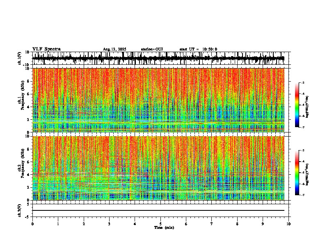Viewport: 325px width, 251px height.
Task: Click time axis tick label "5"
Action: click(160, 224)
